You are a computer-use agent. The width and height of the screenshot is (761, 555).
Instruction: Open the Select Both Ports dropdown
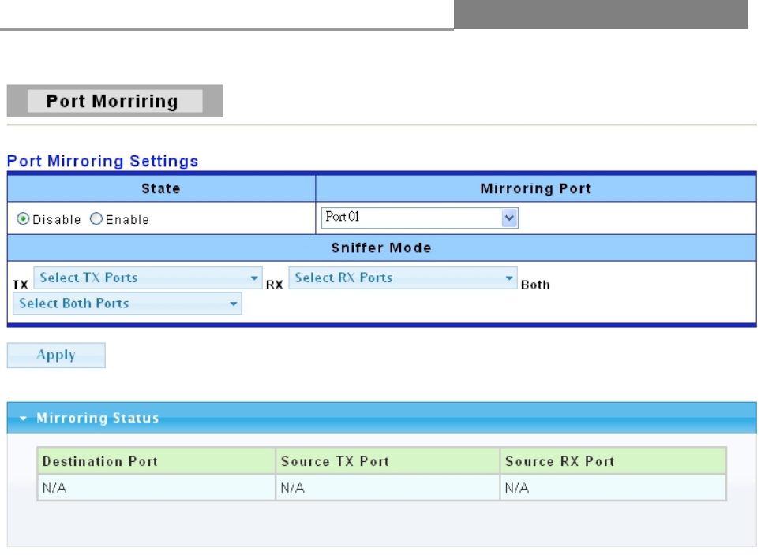coord(127,304)
